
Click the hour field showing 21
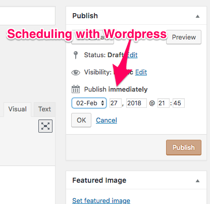pos(164,103)
